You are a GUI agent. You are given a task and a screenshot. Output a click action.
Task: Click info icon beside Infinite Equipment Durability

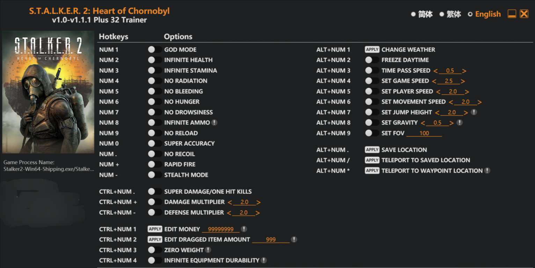coord(264,260)
